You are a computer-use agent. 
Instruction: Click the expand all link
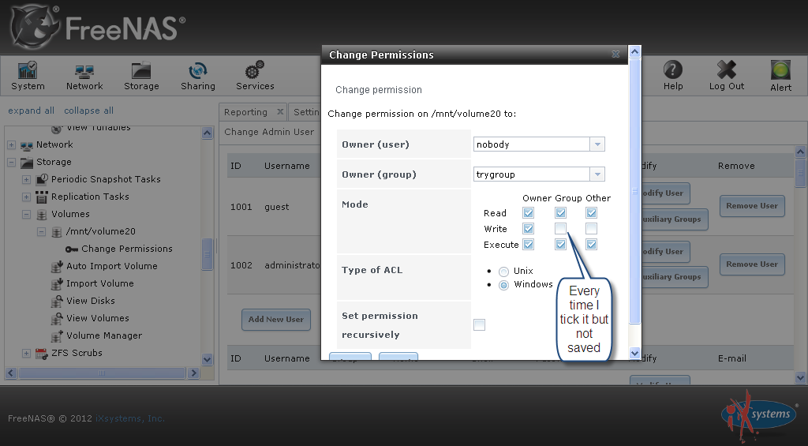(31, 111)
